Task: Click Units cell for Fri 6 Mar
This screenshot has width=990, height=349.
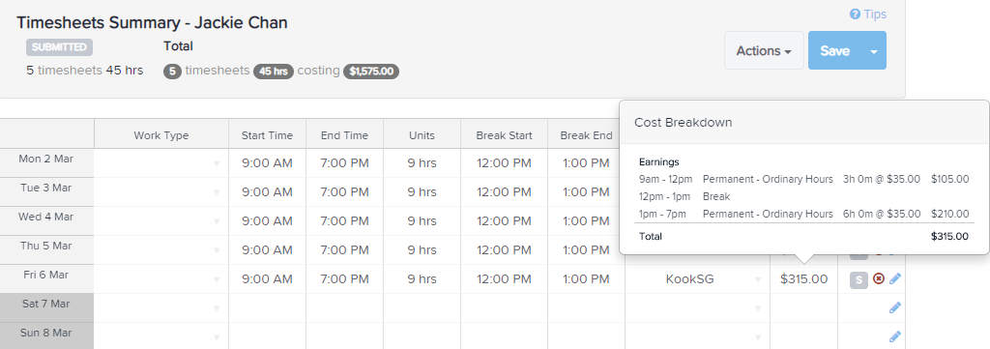Action: (422, 279)
